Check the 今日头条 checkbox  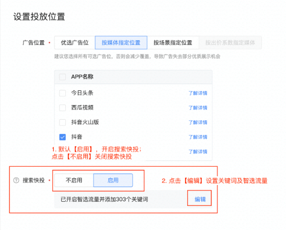(x=62, y=93)
